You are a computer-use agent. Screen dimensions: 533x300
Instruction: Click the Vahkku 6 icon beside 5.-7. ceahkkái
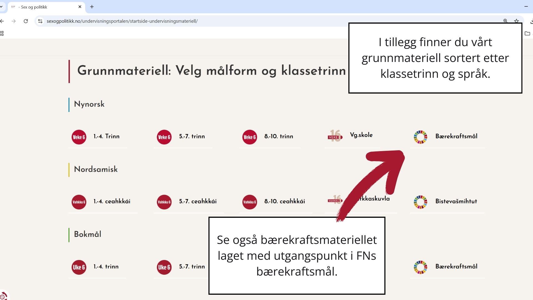pos(164,202)
